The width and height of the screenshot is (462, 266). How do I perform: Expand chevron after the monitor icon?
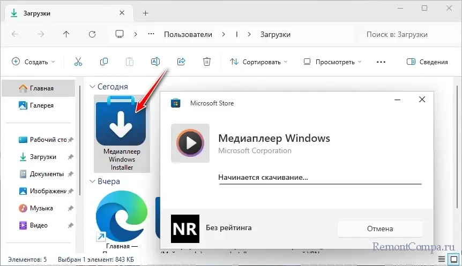[136, 34]
